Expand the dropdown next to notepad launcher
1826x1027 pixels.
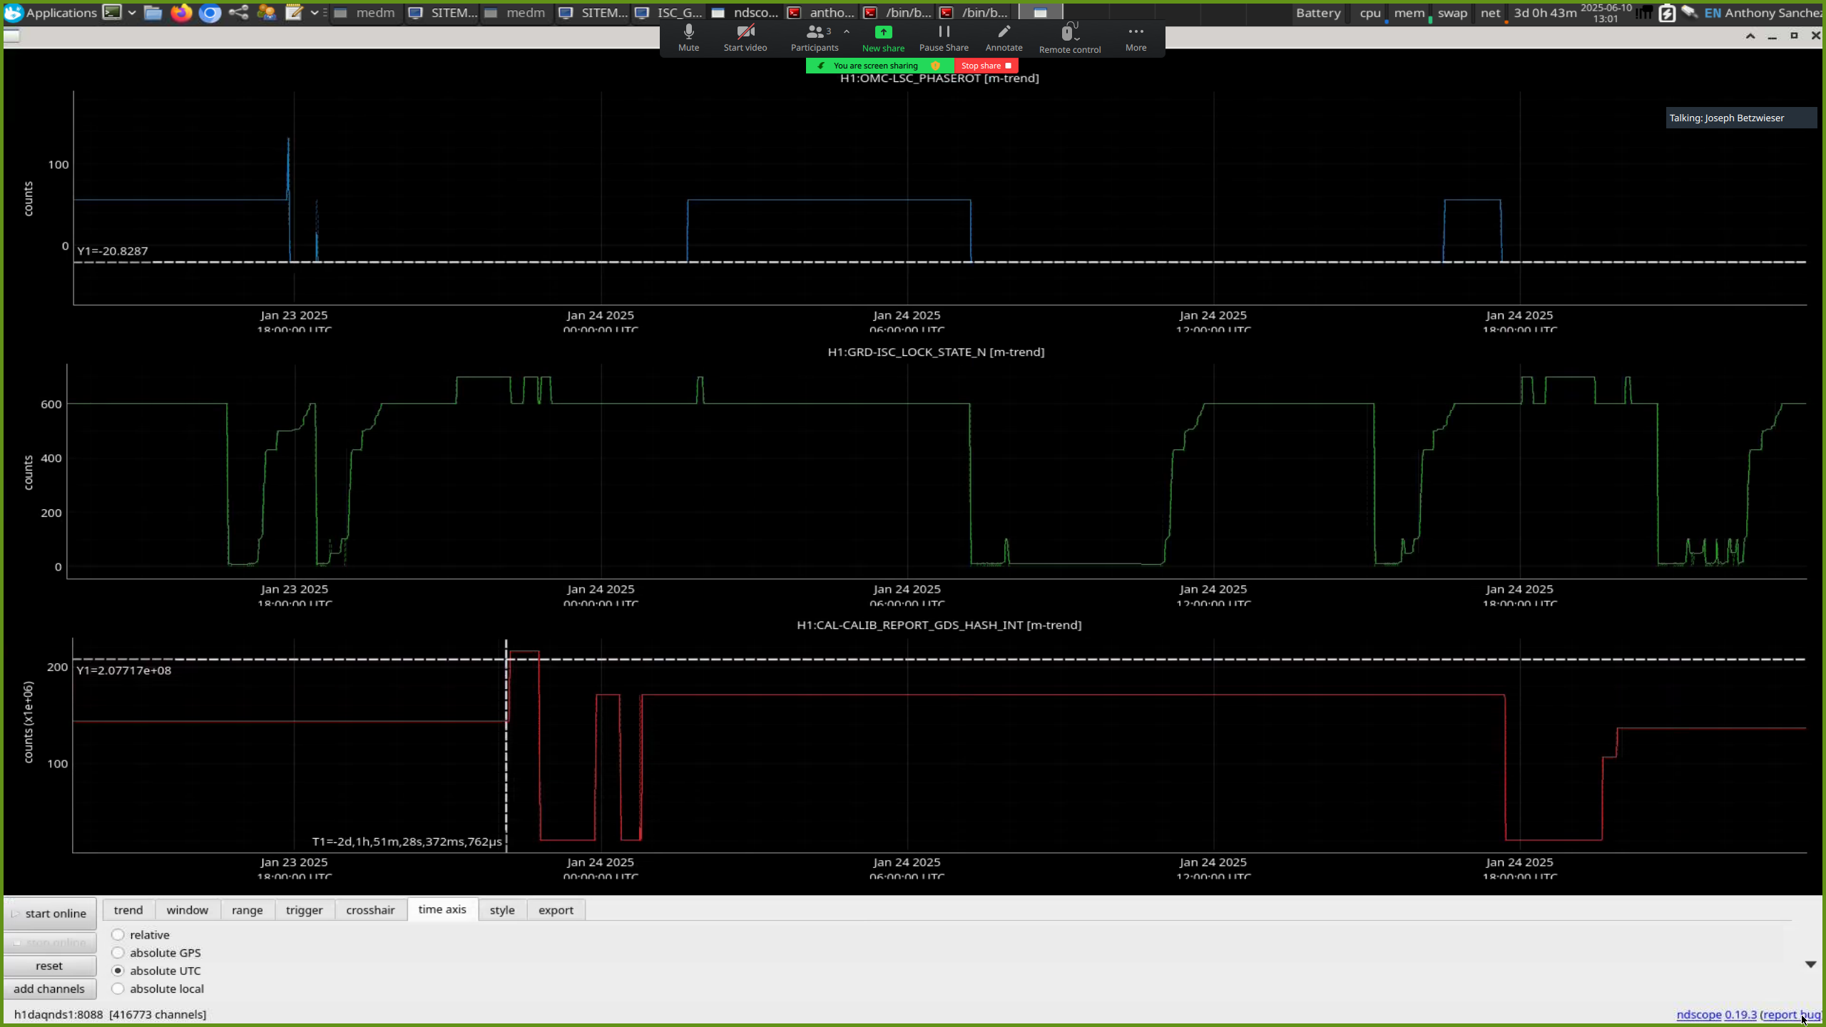[314, 13]
